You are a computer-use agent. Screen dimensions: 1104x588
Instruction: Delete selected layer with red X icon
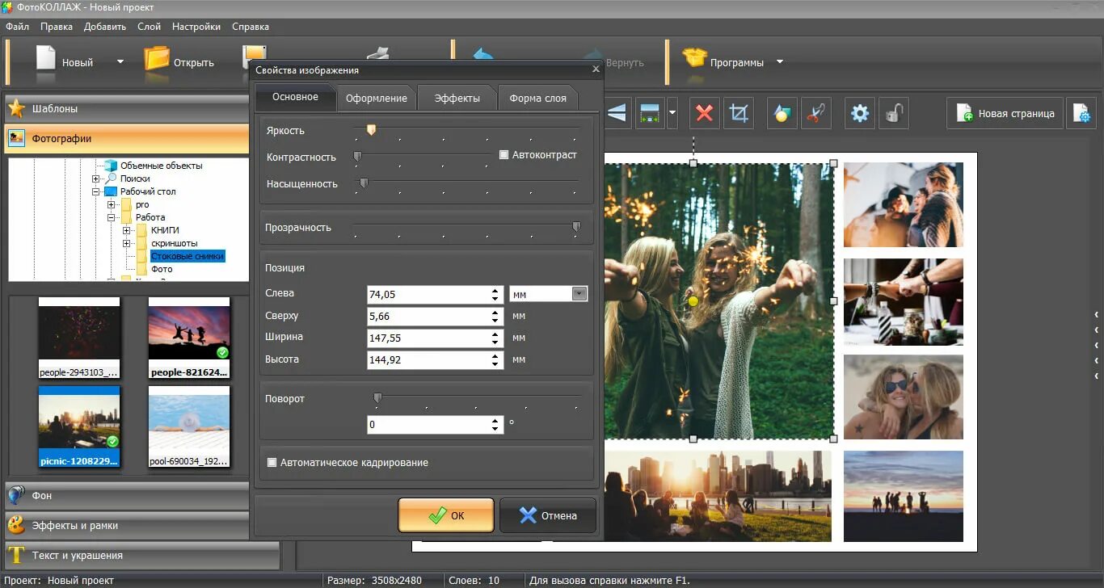(705, 114)
